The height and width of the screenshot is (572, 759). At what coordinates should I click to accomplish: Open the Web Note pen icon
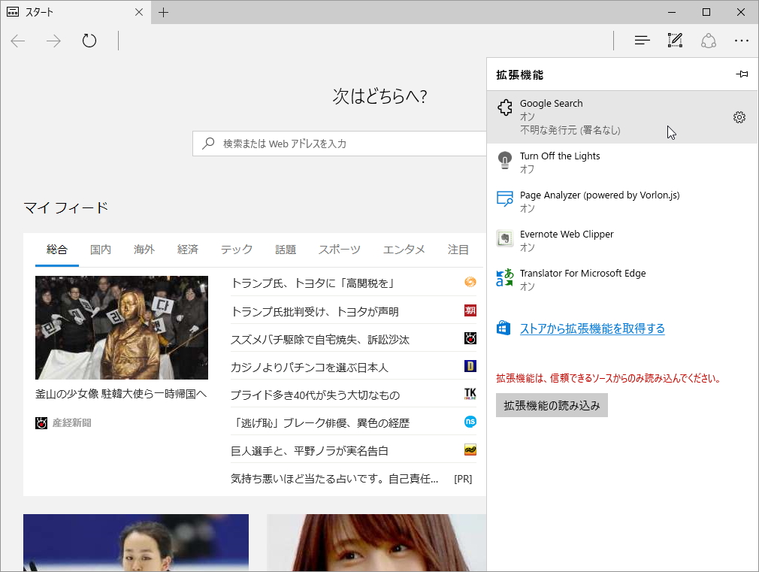[x=676, y=41]
